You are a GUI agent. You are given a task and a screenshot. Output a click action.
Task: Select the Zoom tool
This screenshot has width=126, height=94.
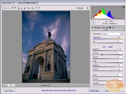4,8
